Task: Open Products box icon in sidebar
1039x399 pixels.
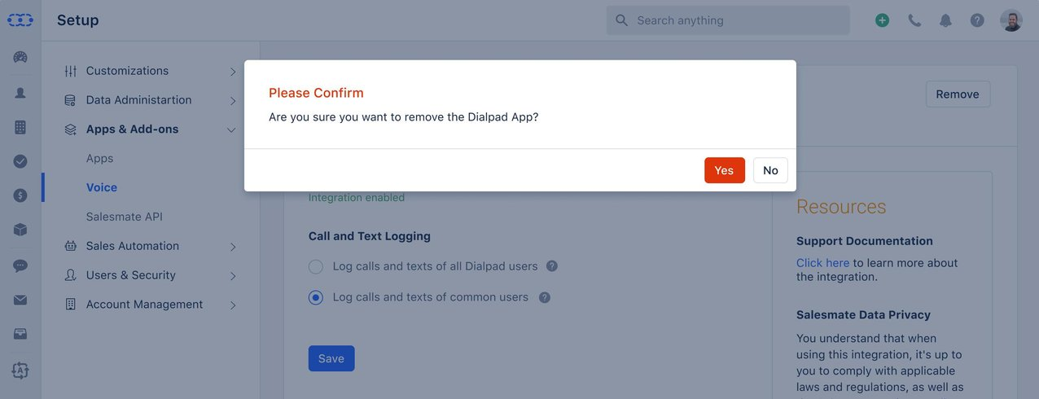Action: pyautogui.click(x=20, y=230)
